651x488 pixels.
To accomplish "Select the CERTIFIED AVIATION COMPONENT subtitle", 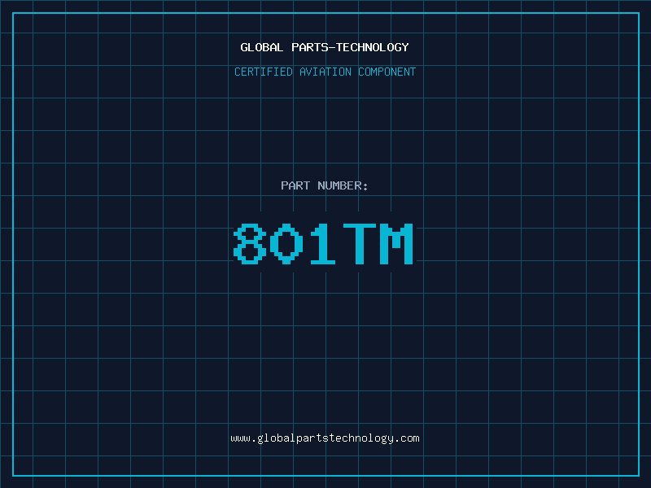I will point(325,72).
